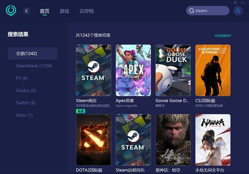Select the 全部(1242) filter

32,53
